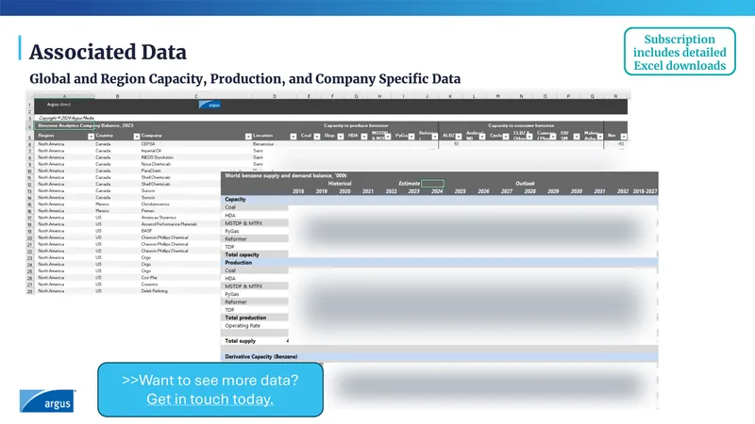This screenshot has width=755, height=424.
Task: Select the 'Delek Refining' company cell
Action: (154, 291)
